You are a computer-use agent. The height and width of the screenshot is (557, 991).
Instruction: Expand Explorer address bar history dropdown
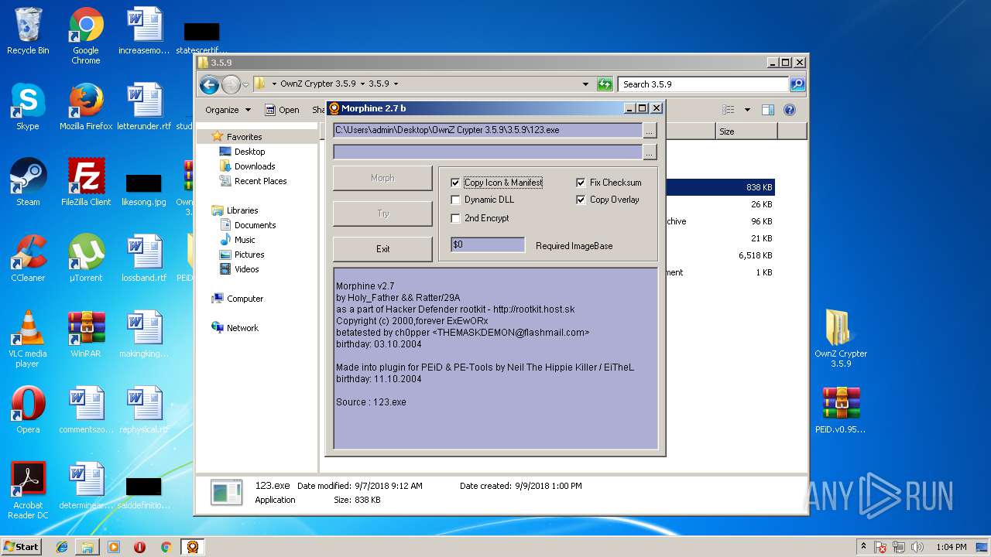click(585, 84)
